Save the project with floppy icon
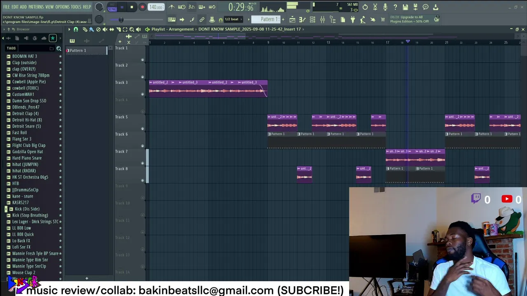 [405, 7]
